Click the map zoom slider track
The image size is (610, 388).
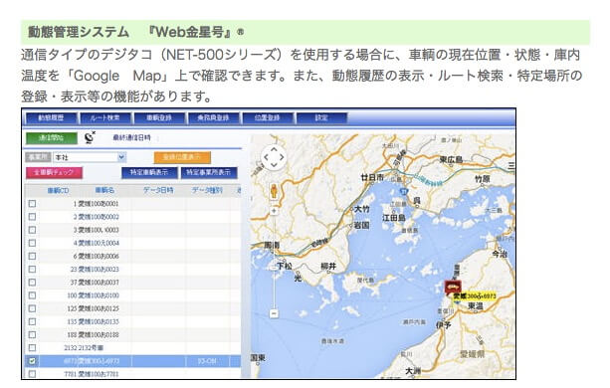274,263
